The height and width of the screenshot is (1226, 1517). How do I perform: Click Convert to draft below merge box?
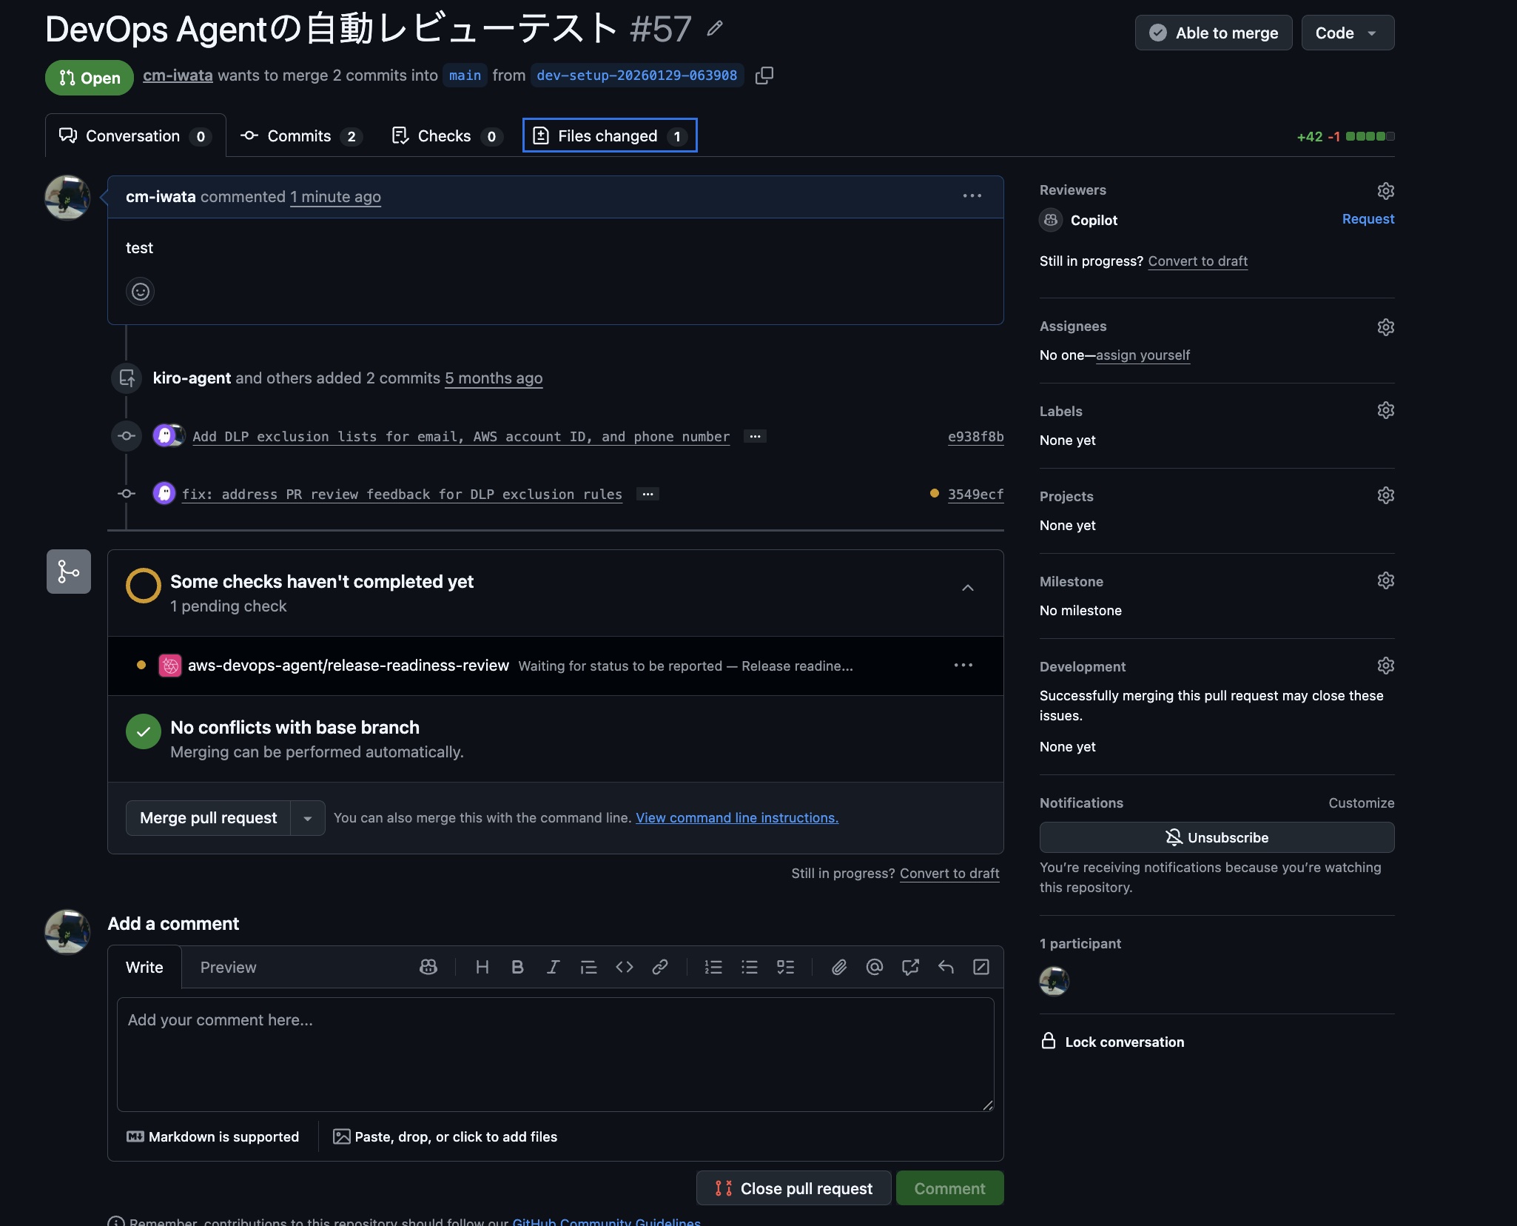tap(949, 874)
